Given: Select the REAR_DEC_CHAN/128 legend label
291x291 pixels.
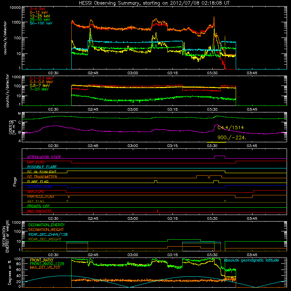Looking at the screenshot, I should coord(48,234).
